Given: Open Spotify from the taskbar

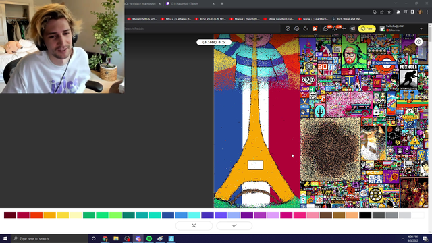Looking at the screenshot, I should (x=149, y=238).
